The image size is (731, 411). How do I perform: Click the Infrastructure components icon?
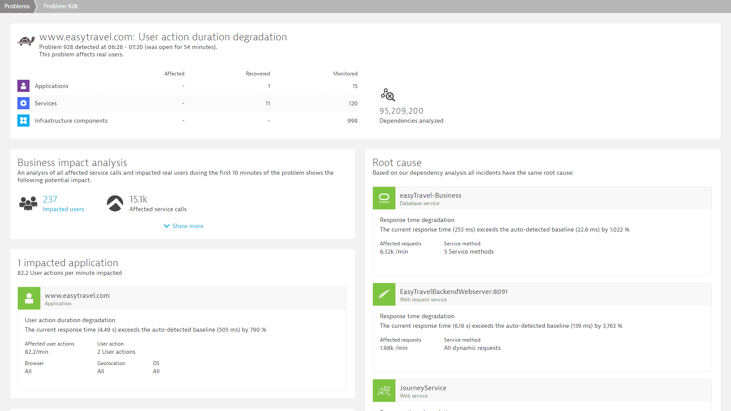pos(23,121)
